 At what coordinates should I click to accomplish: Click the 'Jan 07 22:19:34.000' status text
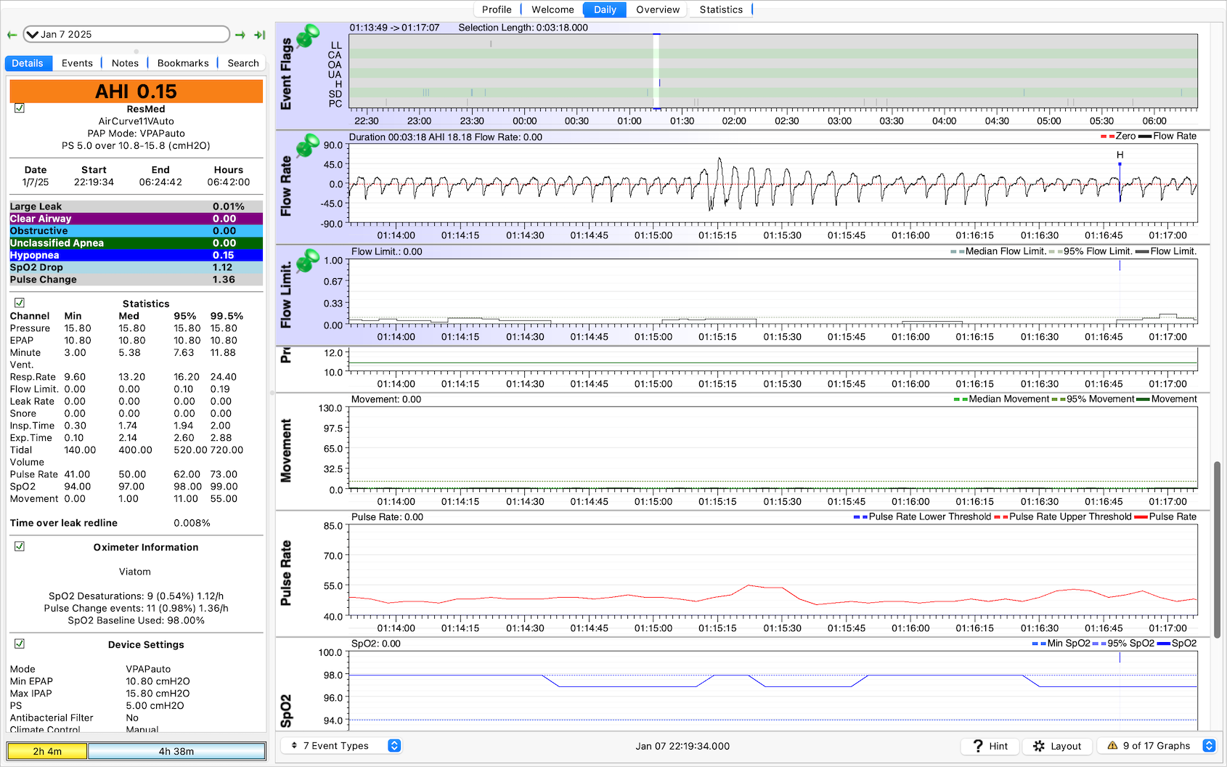[682, 746]
